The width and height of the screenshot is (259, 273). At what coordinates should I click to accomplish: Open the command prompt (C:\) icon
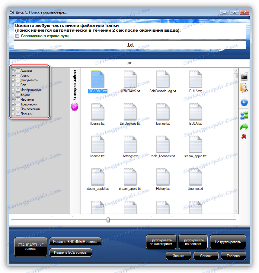pyautogui.click(x=244, y=77)
